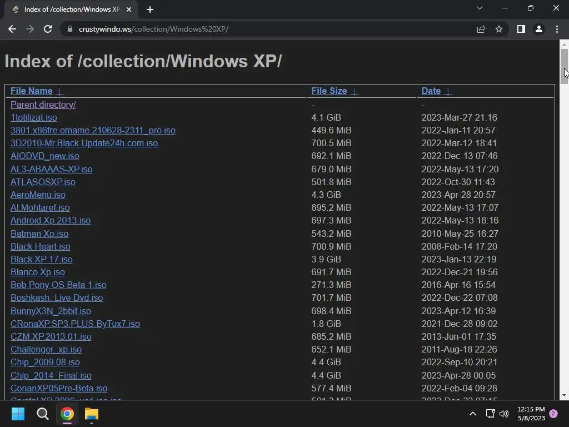This screenshot has width=569, height=427.
Task: Select date 2023-Mar-27 21:16
Action: coord(459,117)
